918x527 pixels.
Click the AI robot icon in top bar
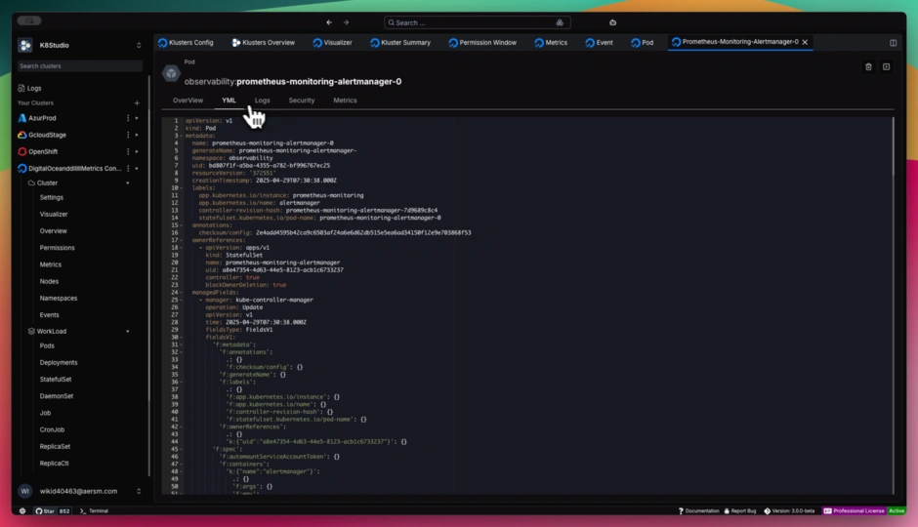point(613,22)
